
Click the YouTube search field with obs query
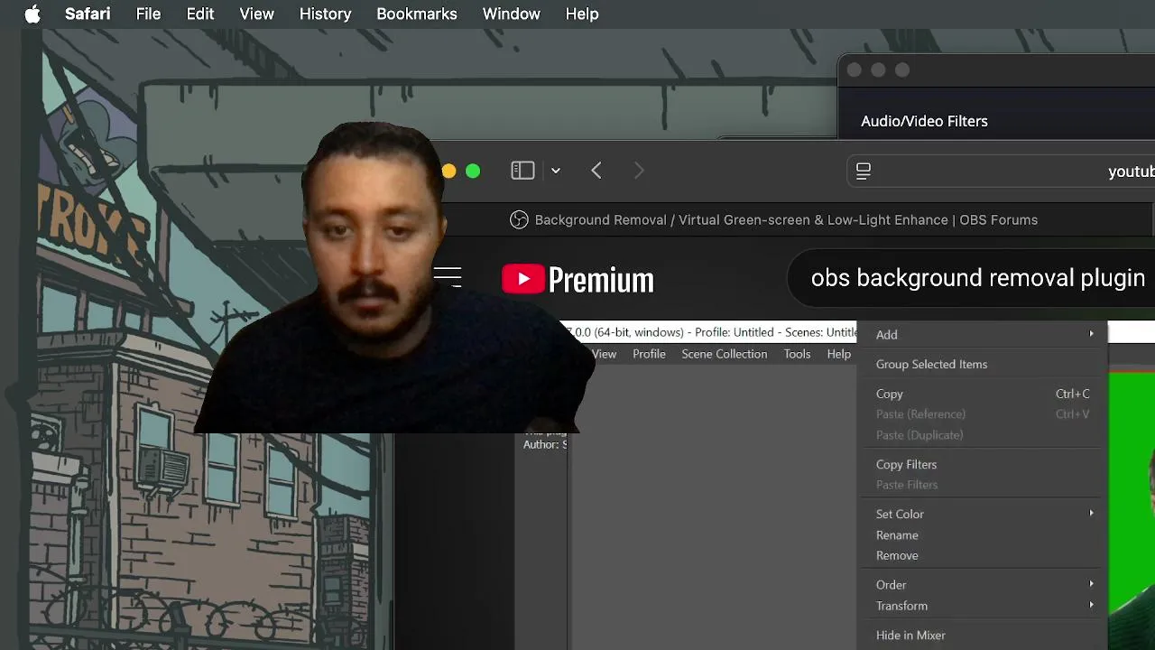[x=971, y=278]
